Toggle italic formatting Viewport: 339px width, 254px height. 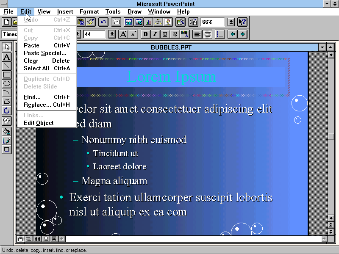155,34
